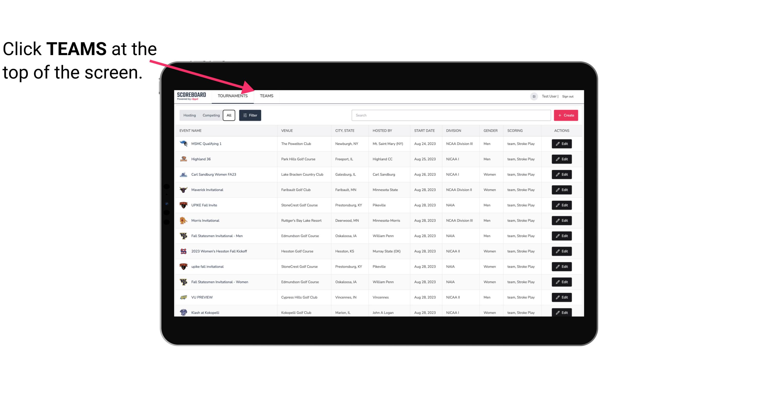Screen dimensions: 757x407
Task: Click the TOURNAMENTS navigation tab
Action: click(x=232, y=96)
